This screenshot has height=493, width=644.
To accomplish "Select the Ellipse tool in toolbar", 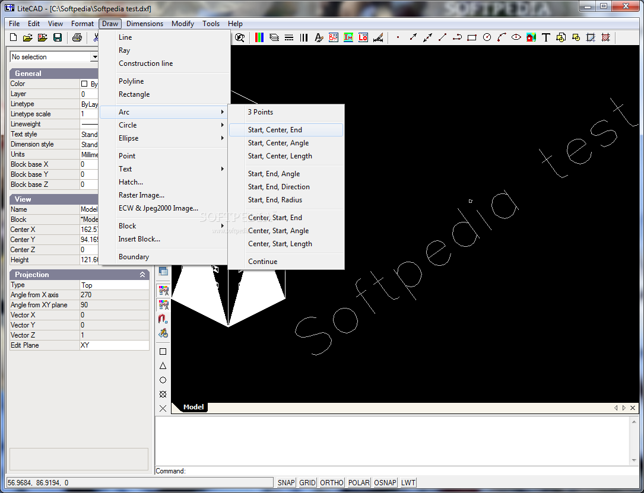I will (x=516, y=38).
